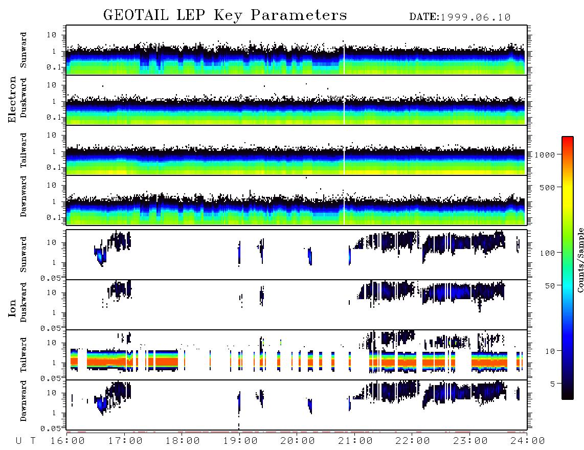This screenshot has height=450, width=584.
Task: Click the 16:00 time label
Action: (x=67, y=441)
